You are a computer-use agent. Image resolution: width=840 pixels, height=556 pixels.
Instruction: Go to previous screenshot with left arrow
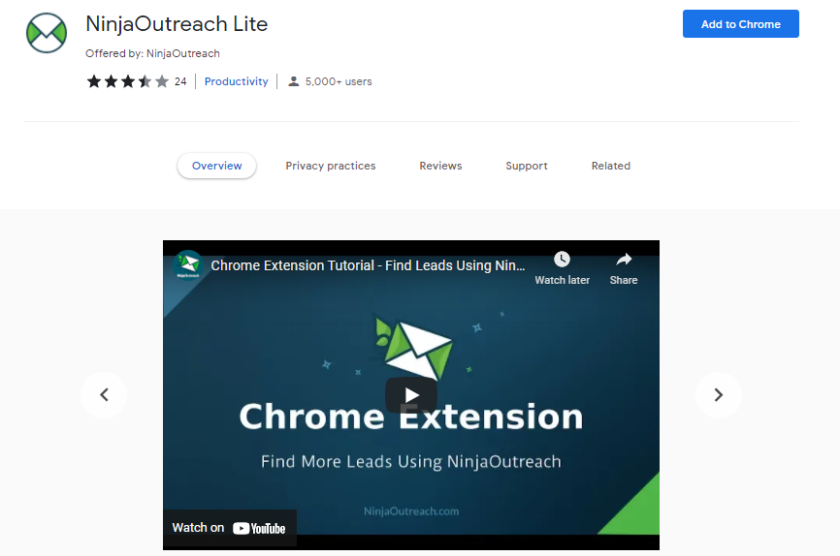tap(104, 394)
